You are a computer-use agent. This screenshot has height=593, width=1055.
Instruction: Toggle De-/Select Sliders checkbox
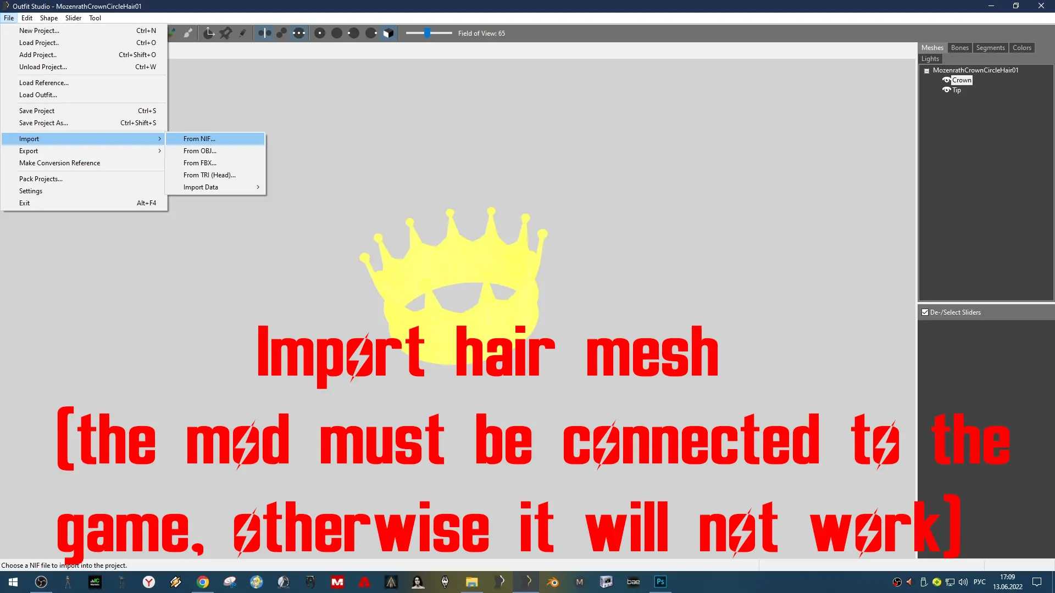tap(925, 312)
